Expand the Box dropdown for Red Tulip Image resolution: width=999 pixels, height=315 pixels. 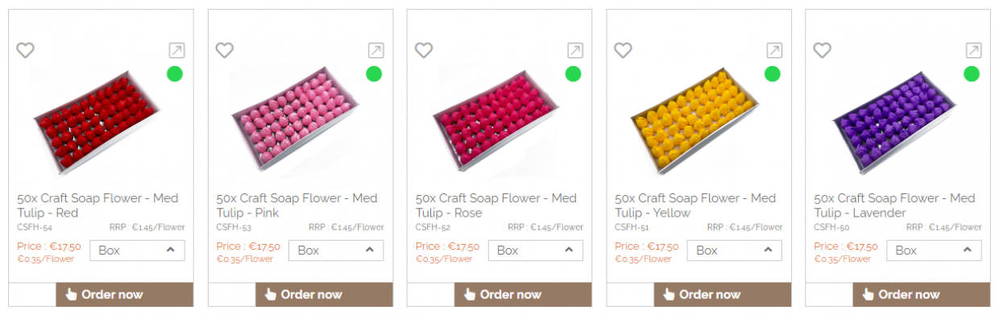point(137,251)
